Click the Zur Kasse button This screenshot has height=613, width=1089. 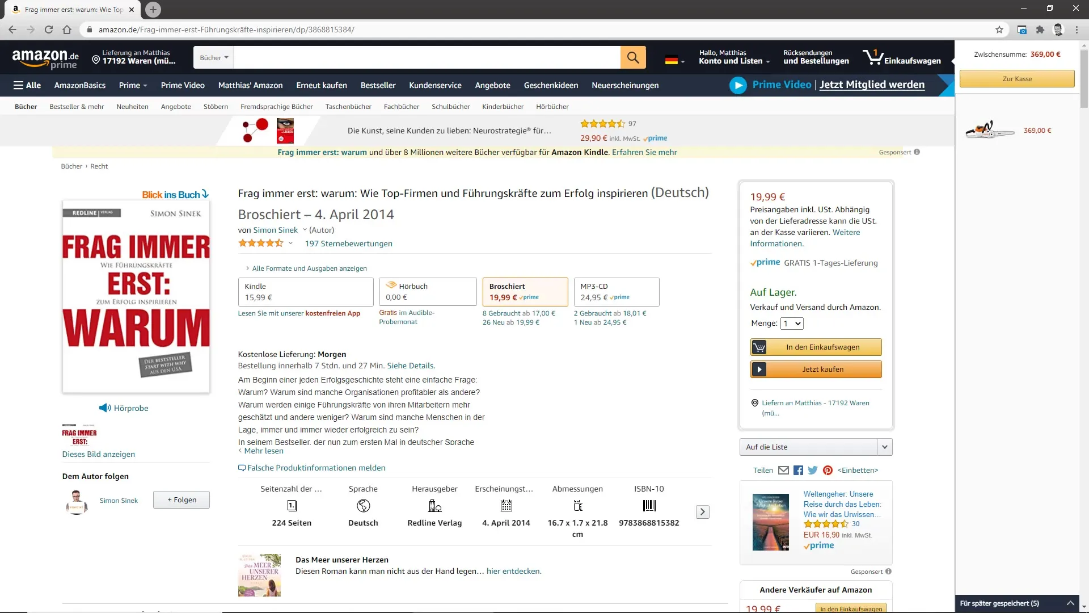coord(1017,79)
